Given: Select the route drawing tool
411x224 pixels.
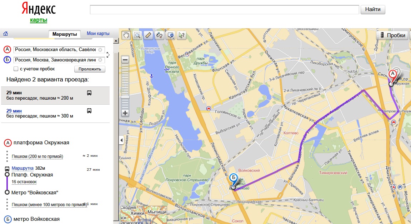Looking at the screenshot, I should point(159,35).
